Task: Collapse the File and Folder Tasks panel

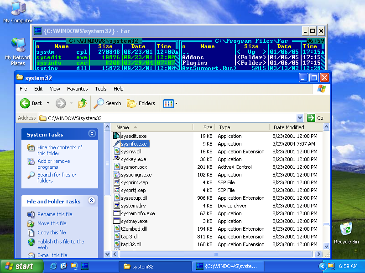Action: point(92,201)
